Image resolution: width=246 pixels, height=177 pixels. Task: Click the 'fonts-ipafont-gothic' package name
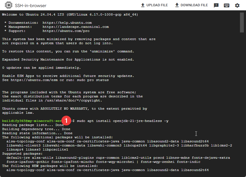(28, 162)
